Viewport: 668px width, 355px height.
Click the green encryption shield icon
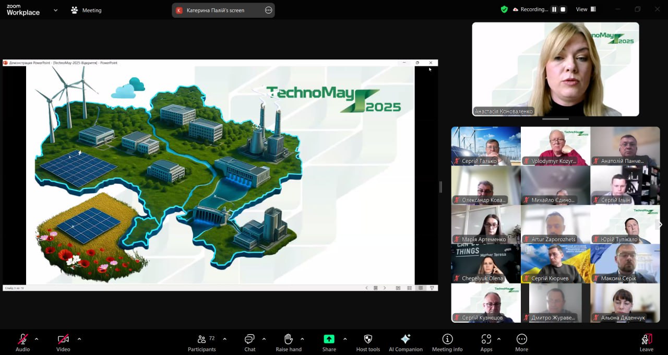click(x=504, y=9)
